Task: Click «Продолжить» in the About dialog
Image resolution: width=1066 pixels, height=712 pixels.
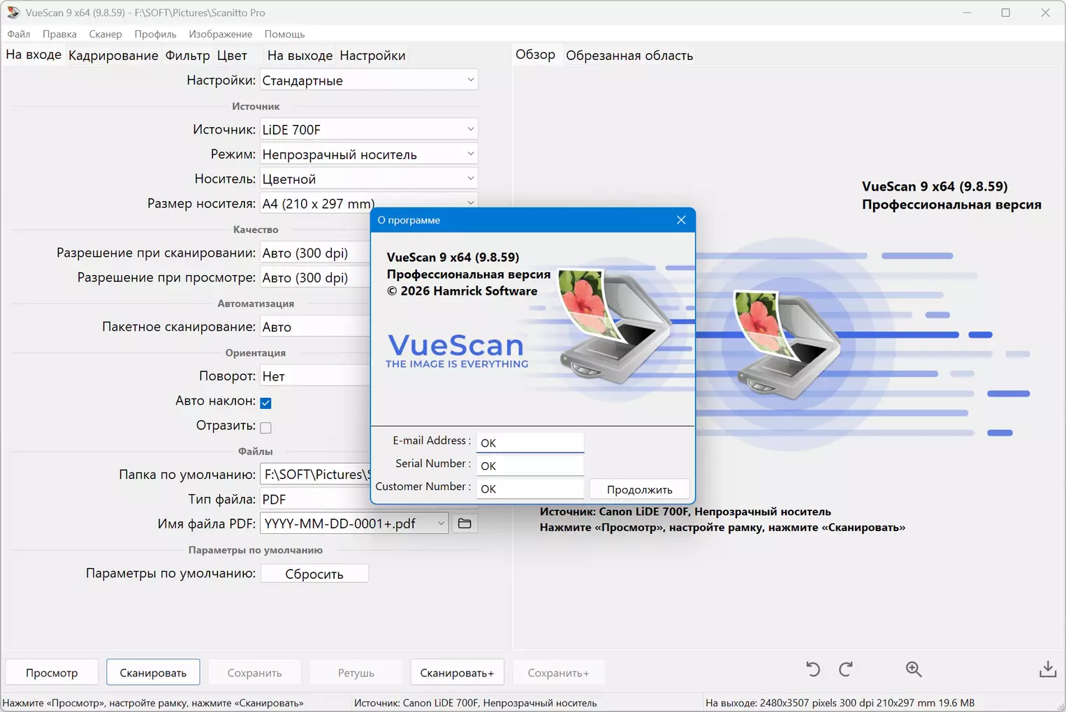Action: [x=640, y=489]
